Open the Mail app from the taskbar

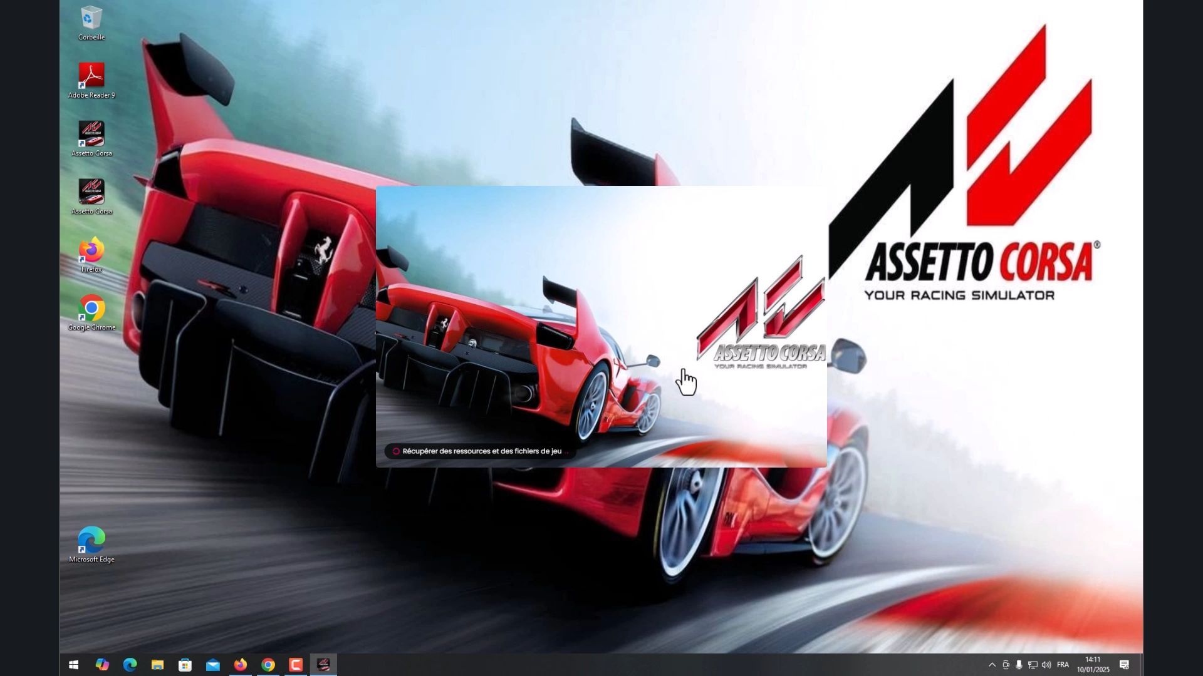[213, 665]
